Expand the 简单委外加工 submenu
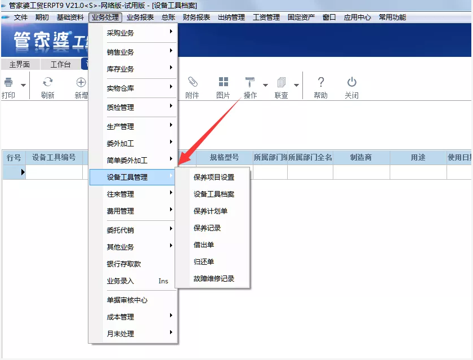This screenshot has width=473, height=360. point(133,160)
